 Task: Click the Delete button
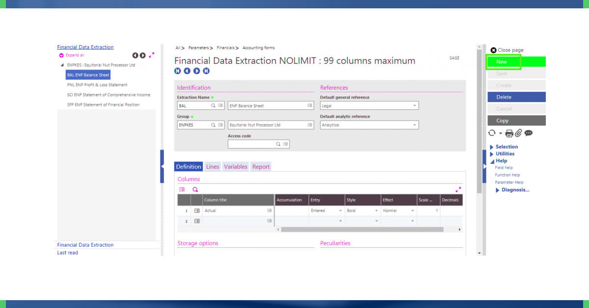click(516, 97)
